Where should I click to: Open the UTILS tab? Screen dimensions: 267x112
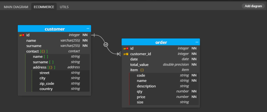(64, 7)
